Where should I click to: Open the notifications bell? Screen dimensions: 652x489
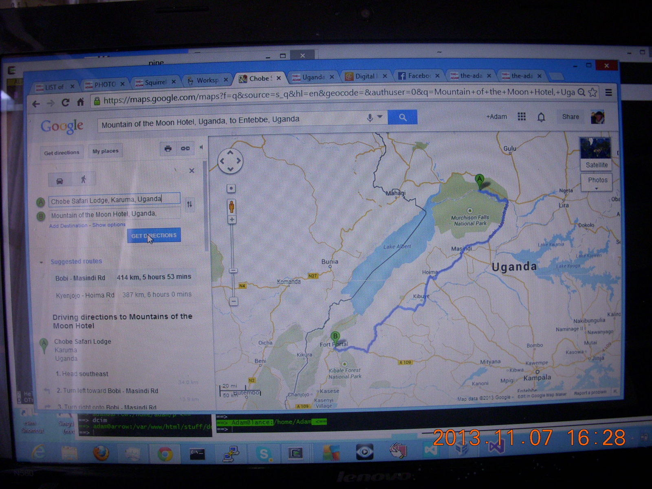[541, 117]
